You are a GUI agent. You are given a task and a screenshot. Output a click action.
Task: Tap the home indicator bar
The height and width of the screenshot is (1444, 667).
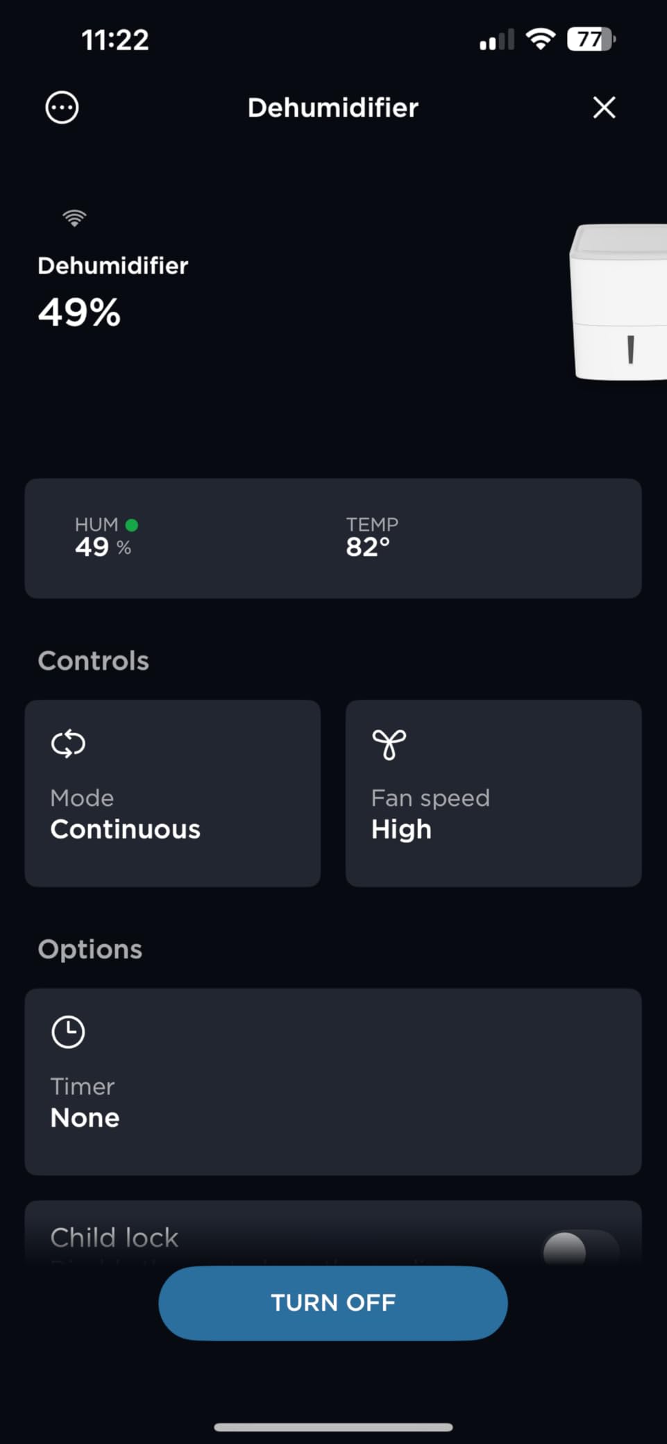(x=333, y=1427)
